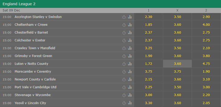This screenshot has height=107, width=221.
Task: Open stats chart for Port Vale v Cambridge Utd
Action: point(130,87)
